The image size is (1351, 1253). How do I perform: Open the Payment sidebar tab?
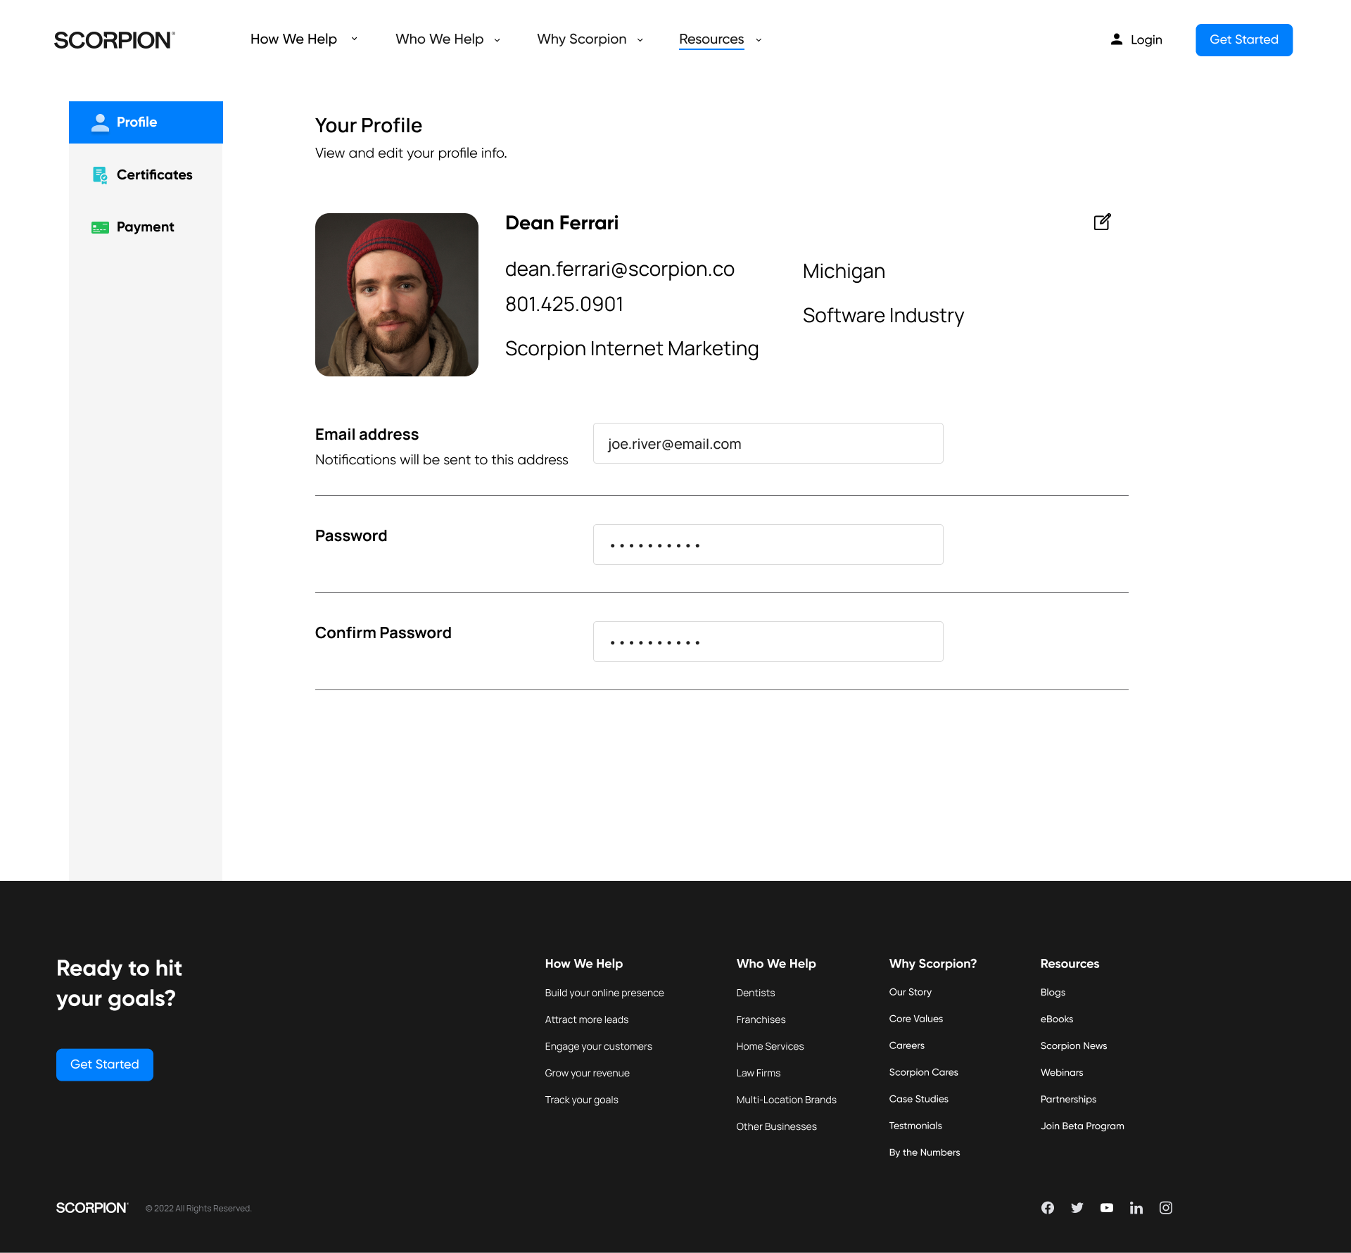pyautogui.click(x=146, y=227)
